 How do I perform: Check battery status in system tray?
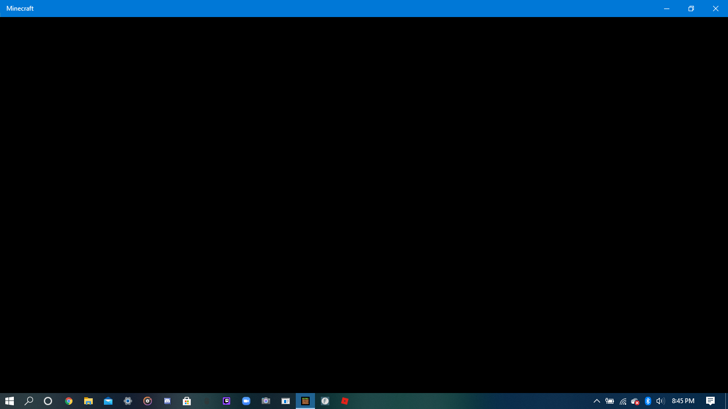(610, 401)
